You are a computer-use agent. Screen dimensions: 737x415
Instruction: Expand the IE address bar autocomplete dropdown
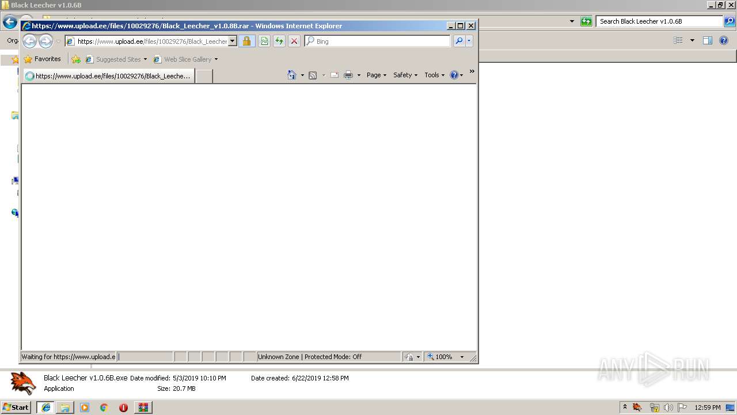[x=233, y=41]
